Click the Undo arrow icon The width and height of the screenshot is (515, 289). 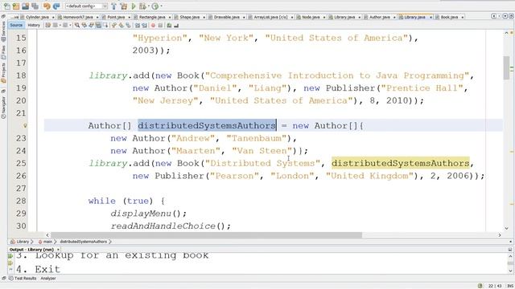pos(47,6)
